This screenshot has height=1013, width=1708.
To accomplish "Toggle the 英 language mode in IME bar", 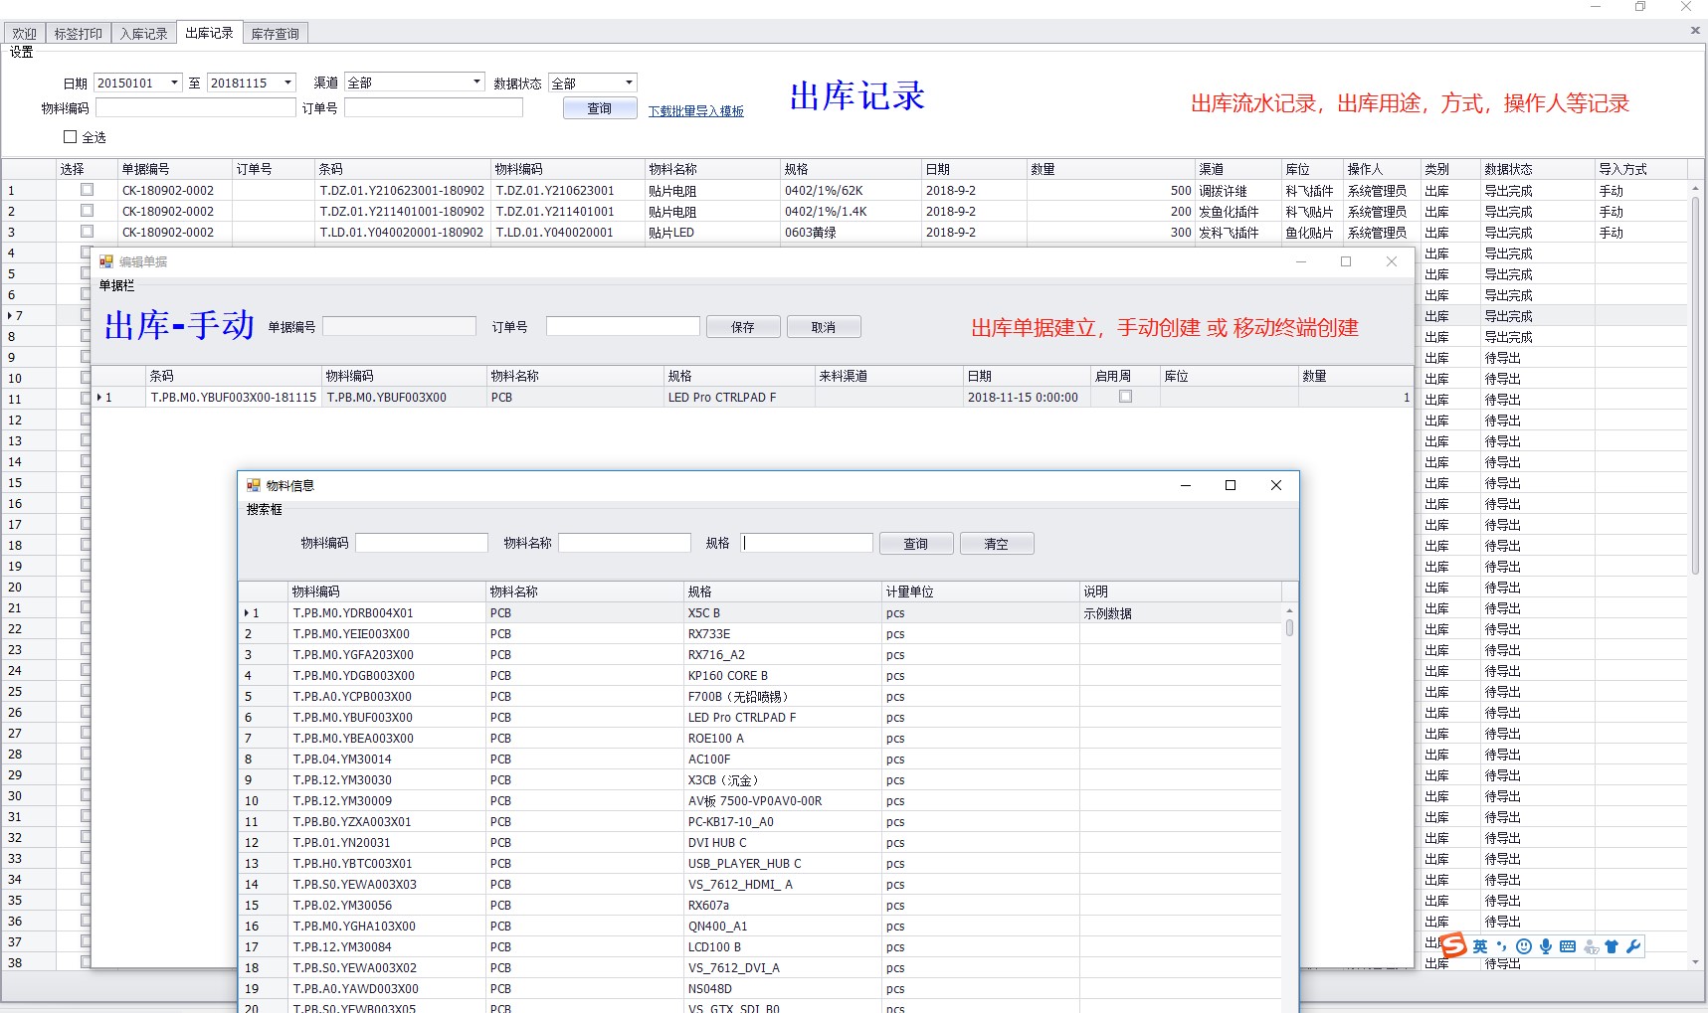I will [x=1480, y=946].
